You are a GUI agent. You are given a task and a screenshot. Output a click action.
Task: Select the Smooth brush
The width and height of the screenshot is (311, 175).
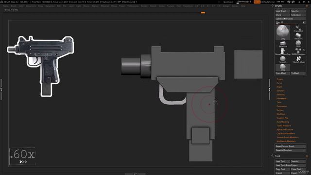pyautogui.click(x=283, y=59)
